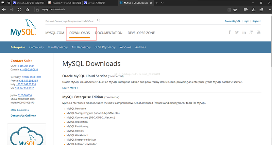Click the LinkedIn social icon
272x145 pixels.
(x=244, y=33)
